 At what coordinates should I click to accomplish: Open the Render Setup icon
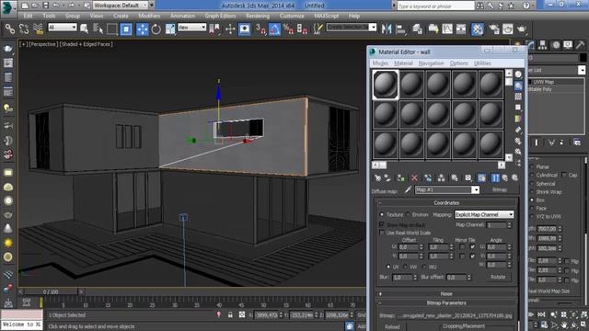493,29
